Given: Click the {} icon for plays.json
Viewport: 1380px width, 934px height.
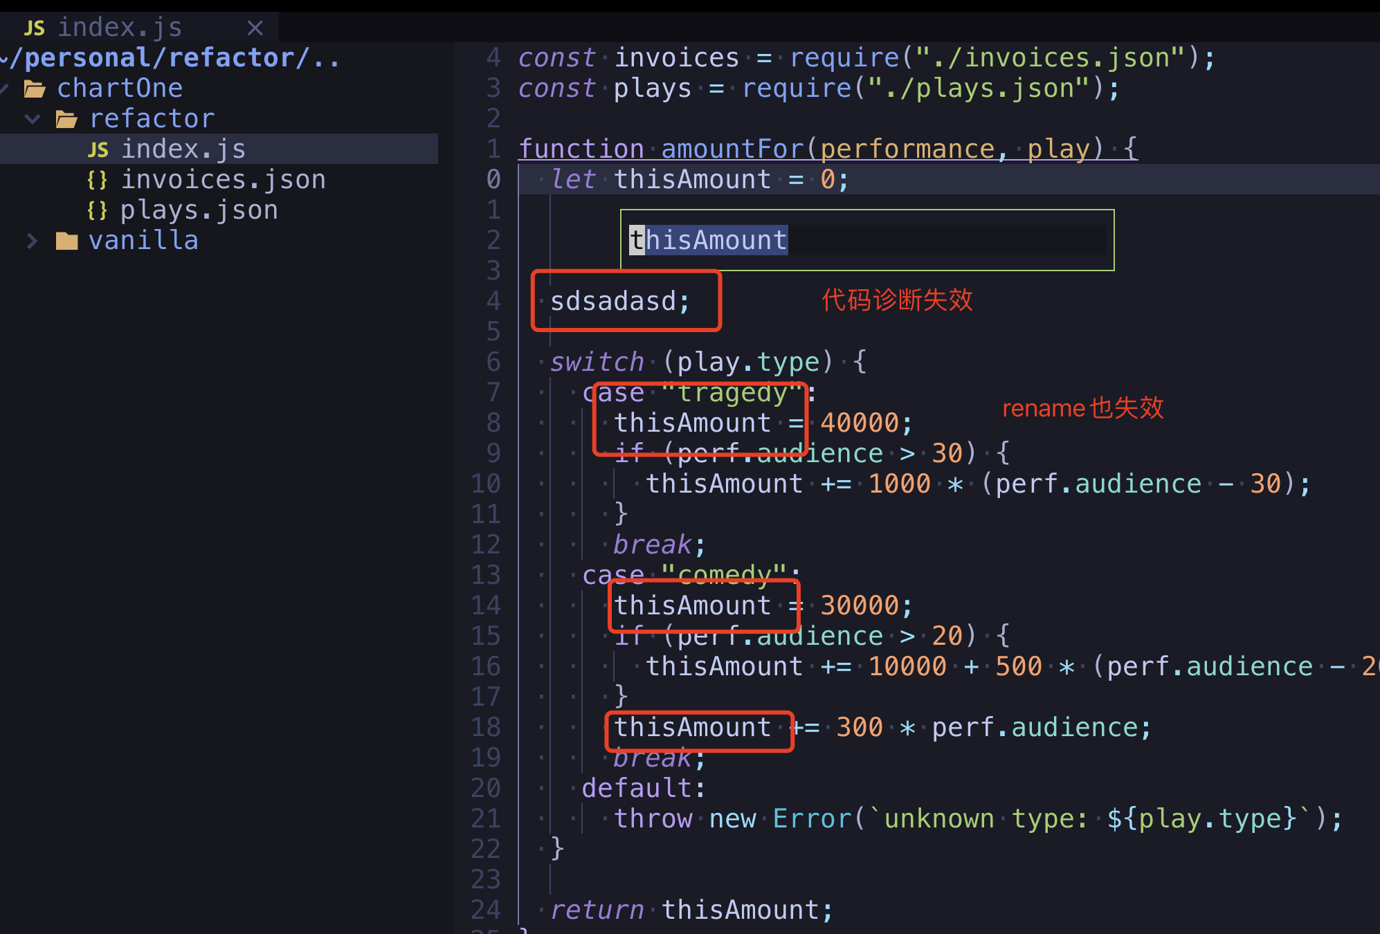Looking at the screenshot, I should coord(98,209).
